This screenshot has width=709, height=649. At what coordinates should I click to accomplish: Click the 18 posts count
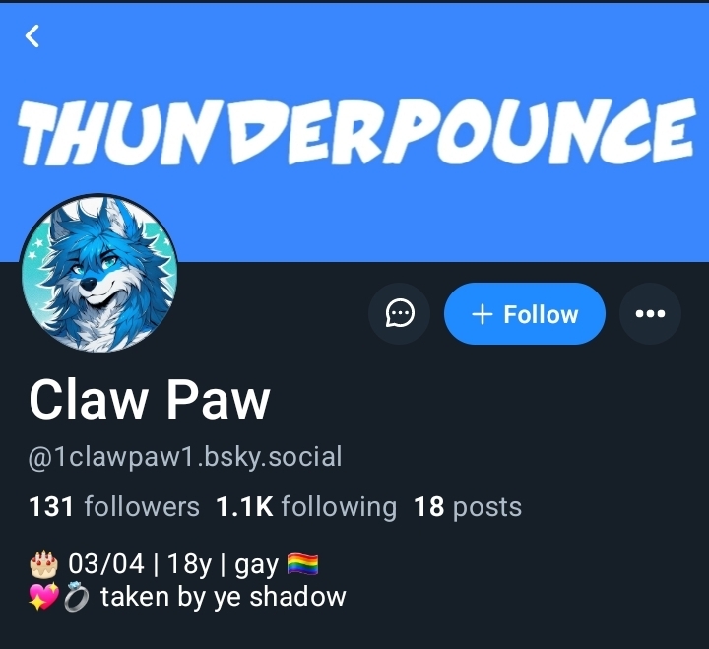(x=468, y=506)
